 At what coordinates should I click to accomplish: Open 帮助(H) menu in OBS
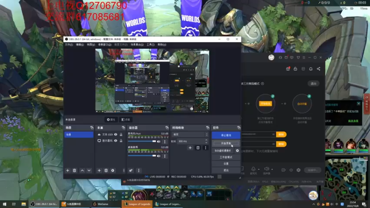(162, 44)
